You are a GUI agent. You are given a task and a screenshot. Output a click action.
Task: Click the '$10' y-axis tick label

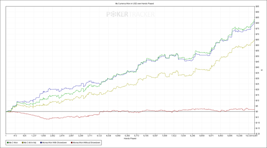tap(257, 101)
